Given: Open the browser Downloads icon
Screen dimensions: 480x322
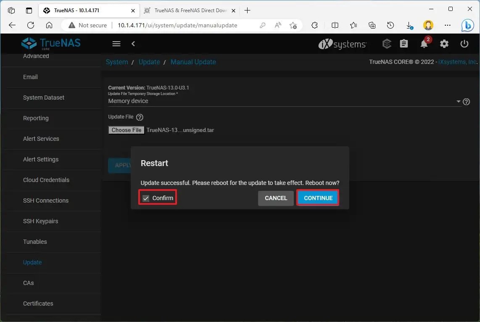Looking at the screenshot, I should tap(409, 25).
